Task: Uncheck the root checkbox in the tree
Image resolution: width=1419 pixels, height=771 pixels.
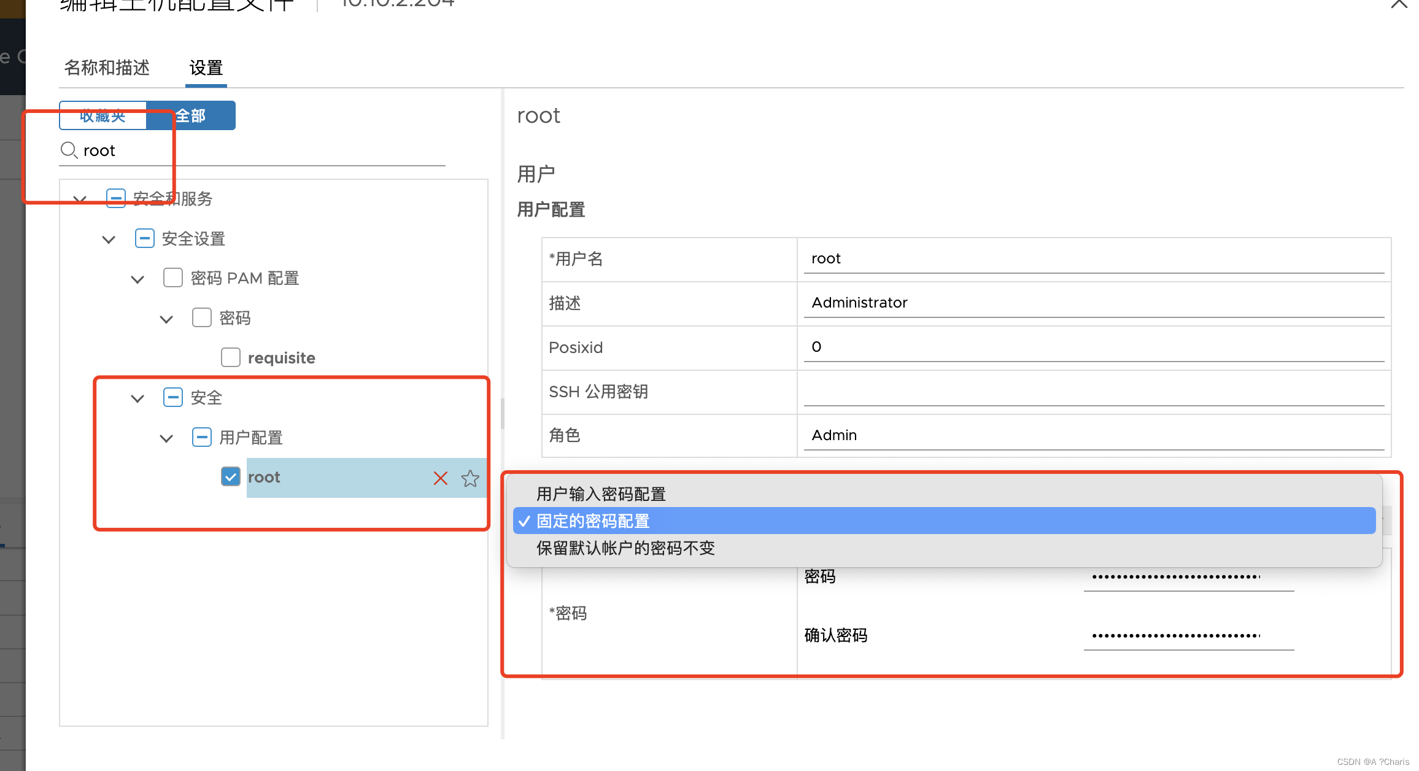Action: pyautogui.click(x=230, y=476)
